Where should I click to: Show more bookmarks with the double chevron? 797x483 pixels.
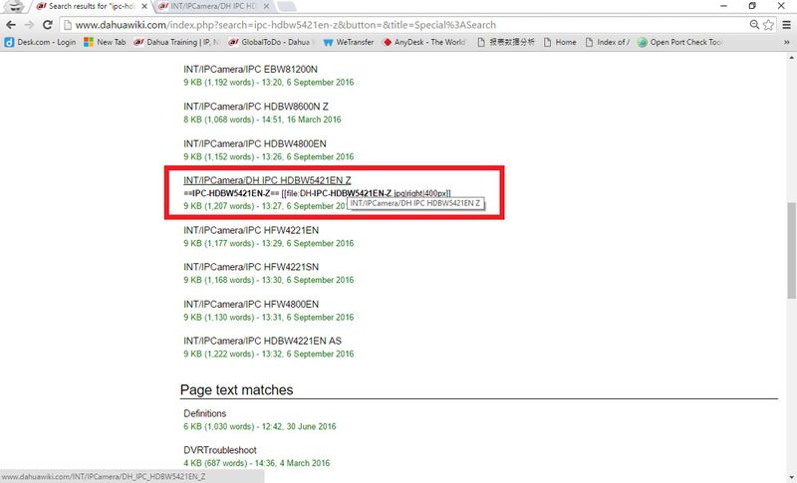pos(787,42)
